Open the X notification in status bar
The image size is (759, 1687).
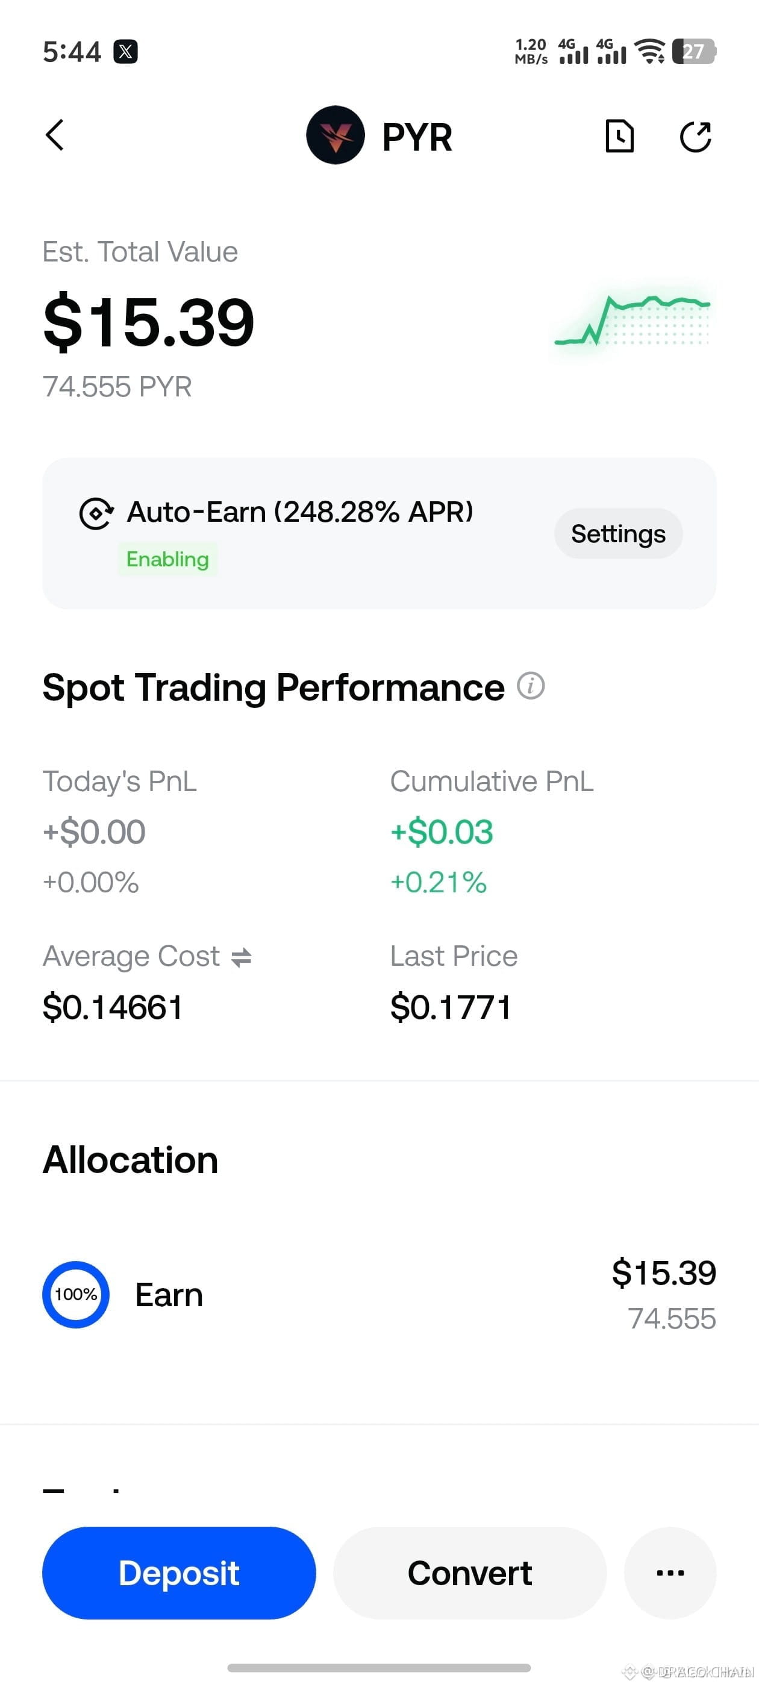pos(125,51)
